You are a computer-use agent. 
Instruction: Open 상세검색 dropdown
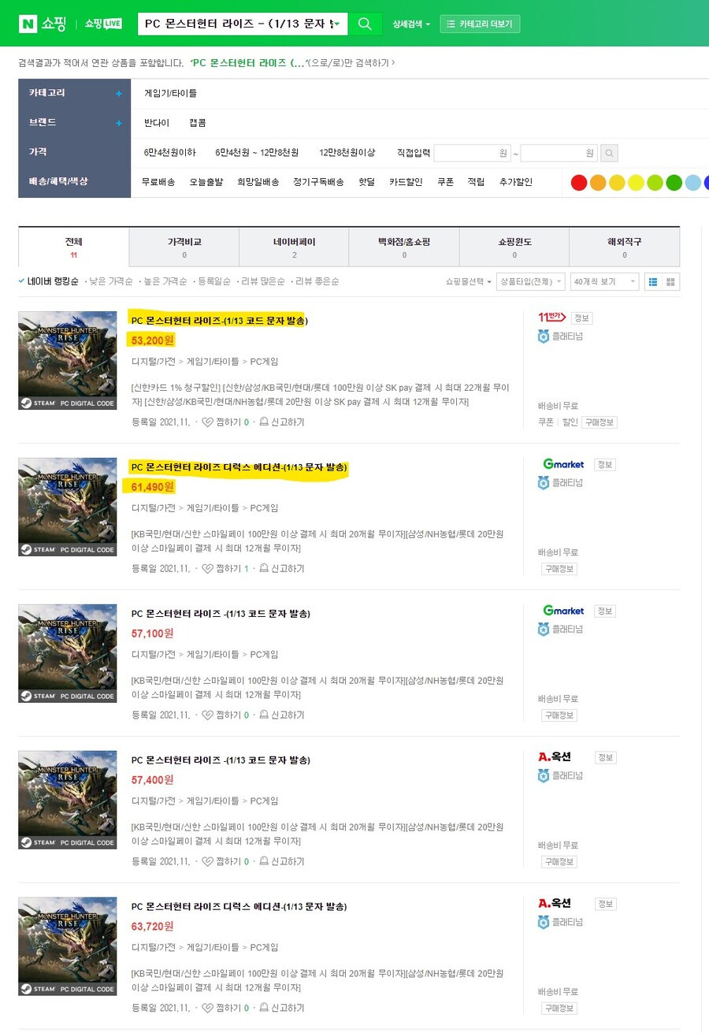pyautogui.click(x=411, y=24)
